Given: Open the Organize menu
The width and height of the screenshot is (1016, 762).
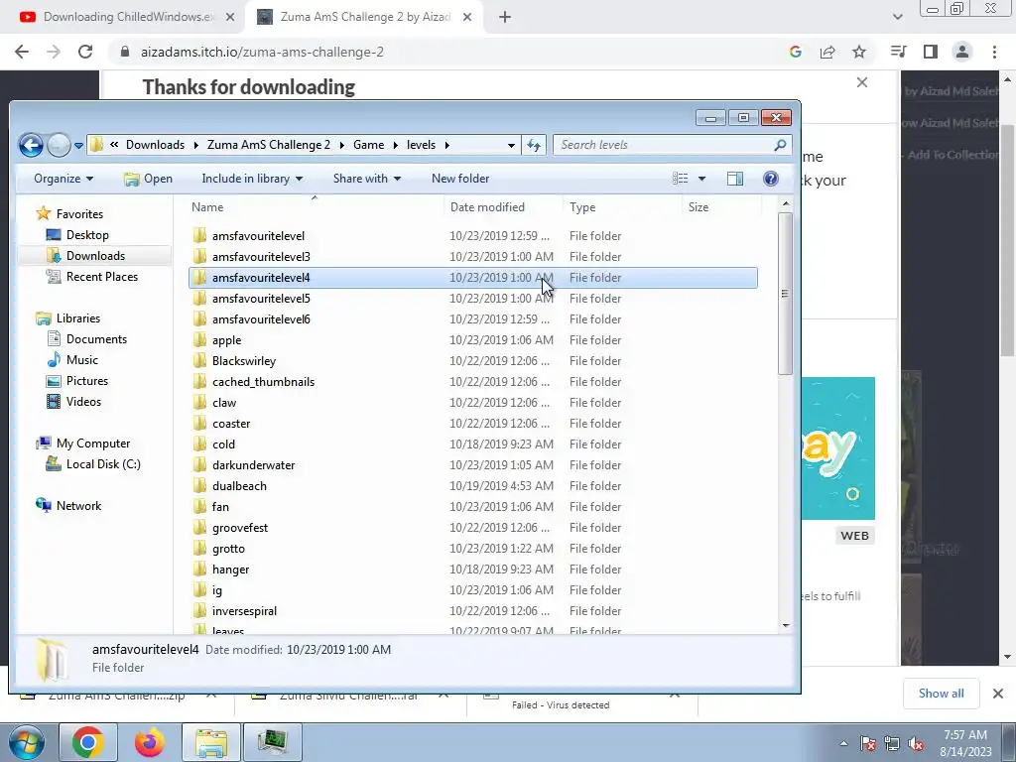Looking at the screenshot, I should 63,179.
